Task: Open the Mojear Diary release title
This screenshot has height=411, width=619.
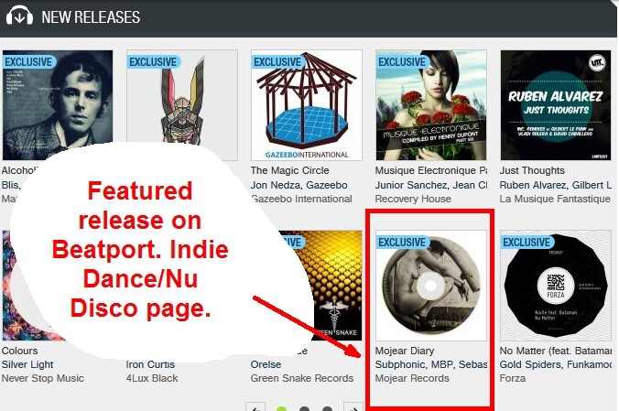Action: click(405, 351)
